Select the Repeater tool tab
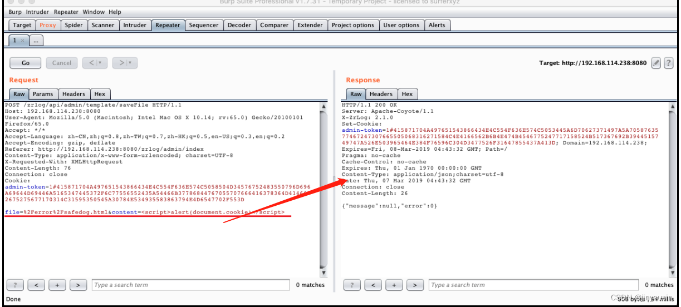The height and width of the screenshot is (307, 681). pos(168,25)
